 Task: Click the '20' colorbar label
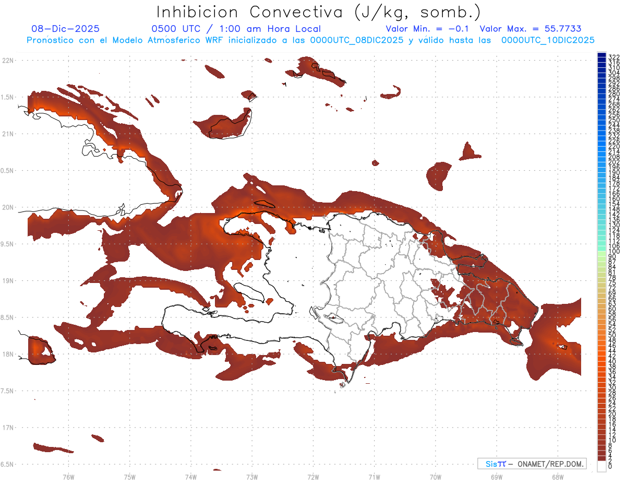[x=612, y=414]
